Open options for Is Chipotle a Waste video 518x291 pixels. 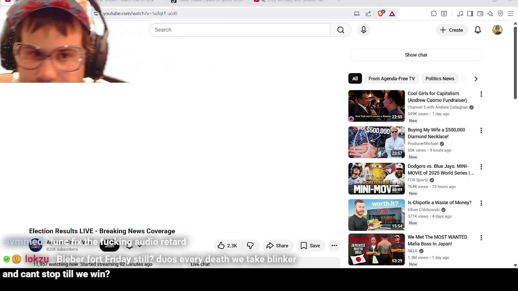click(x=481, y=203)
